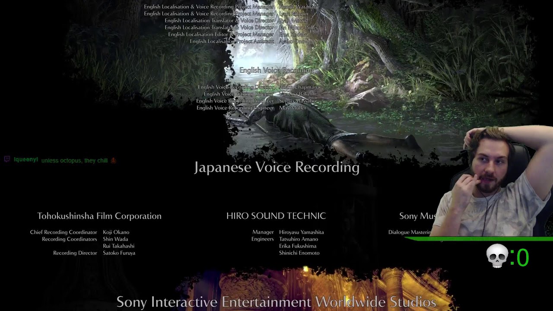Click the 'Chief Recording Coordinator' label
This screenshot has height=311, width=553.
64,232
